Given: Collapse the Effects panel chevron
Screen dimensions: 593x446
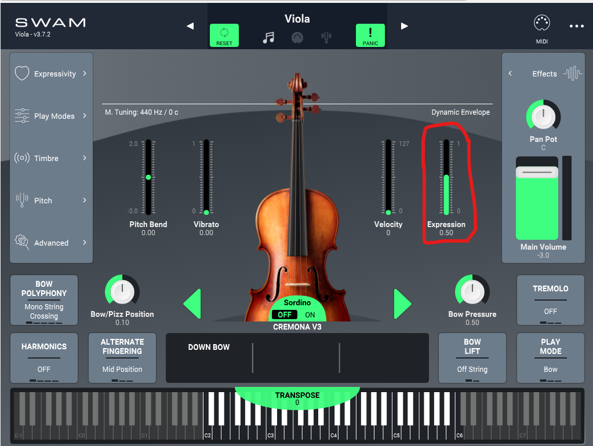Looking at the screenshot, I should [510, 74].
